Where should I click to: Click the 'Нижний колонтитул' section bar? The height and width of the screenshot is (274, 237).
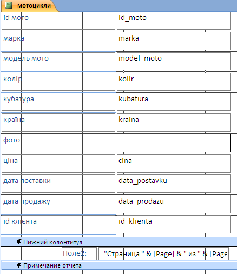coord(119,242)
